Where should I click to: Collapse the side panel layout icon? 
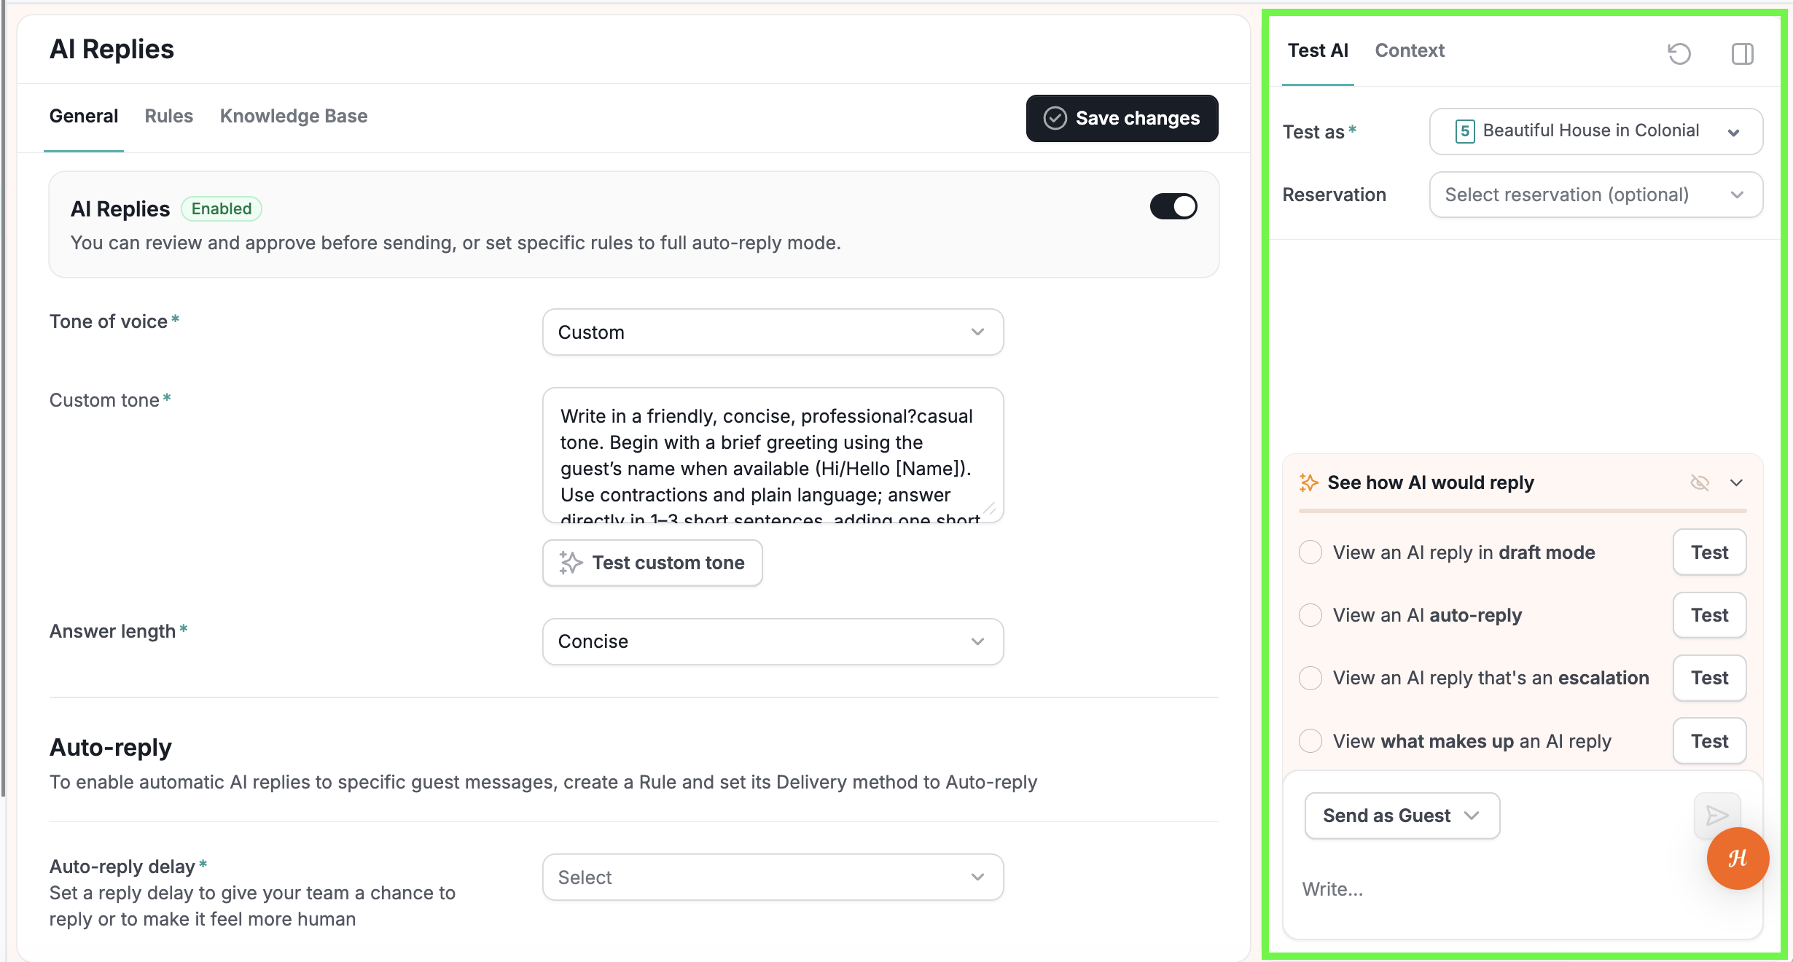pyautogui.click(x=1743, y=53)
